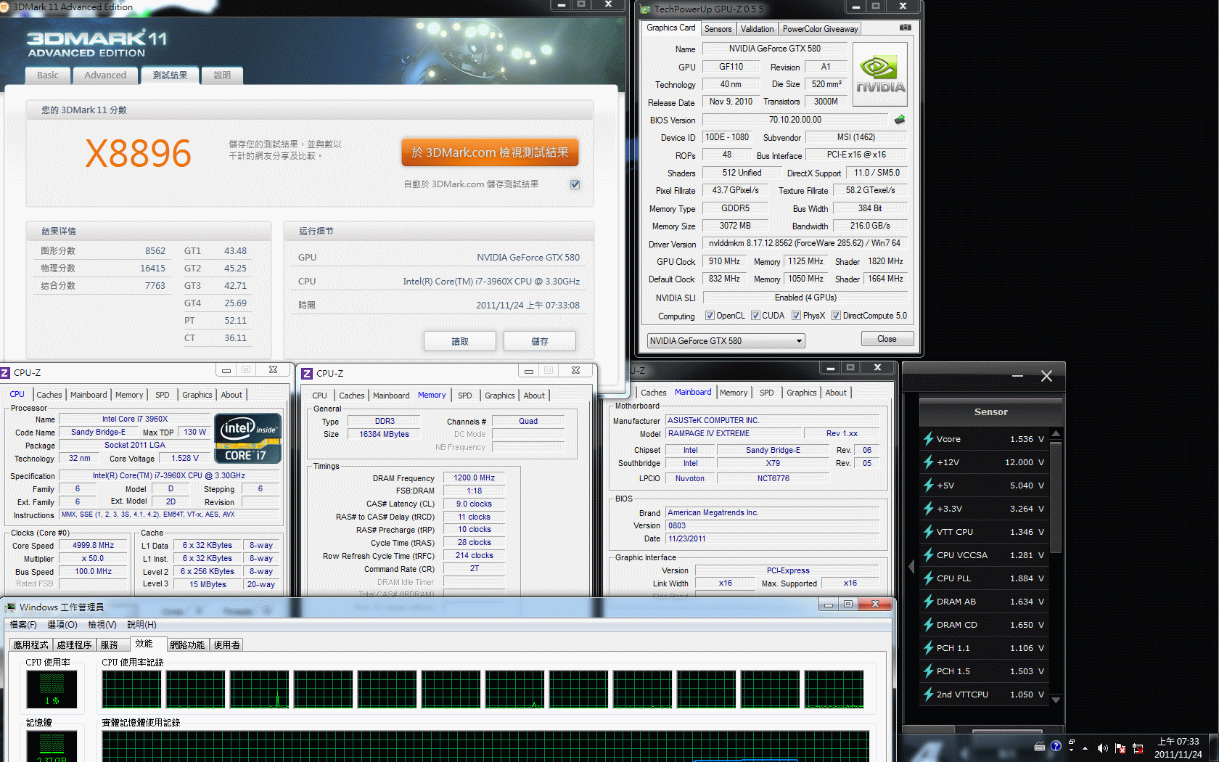Screen dimensions: 1219x762
Task: Click the on-screen keyboard icon on taskbar
Action: 1040,746
